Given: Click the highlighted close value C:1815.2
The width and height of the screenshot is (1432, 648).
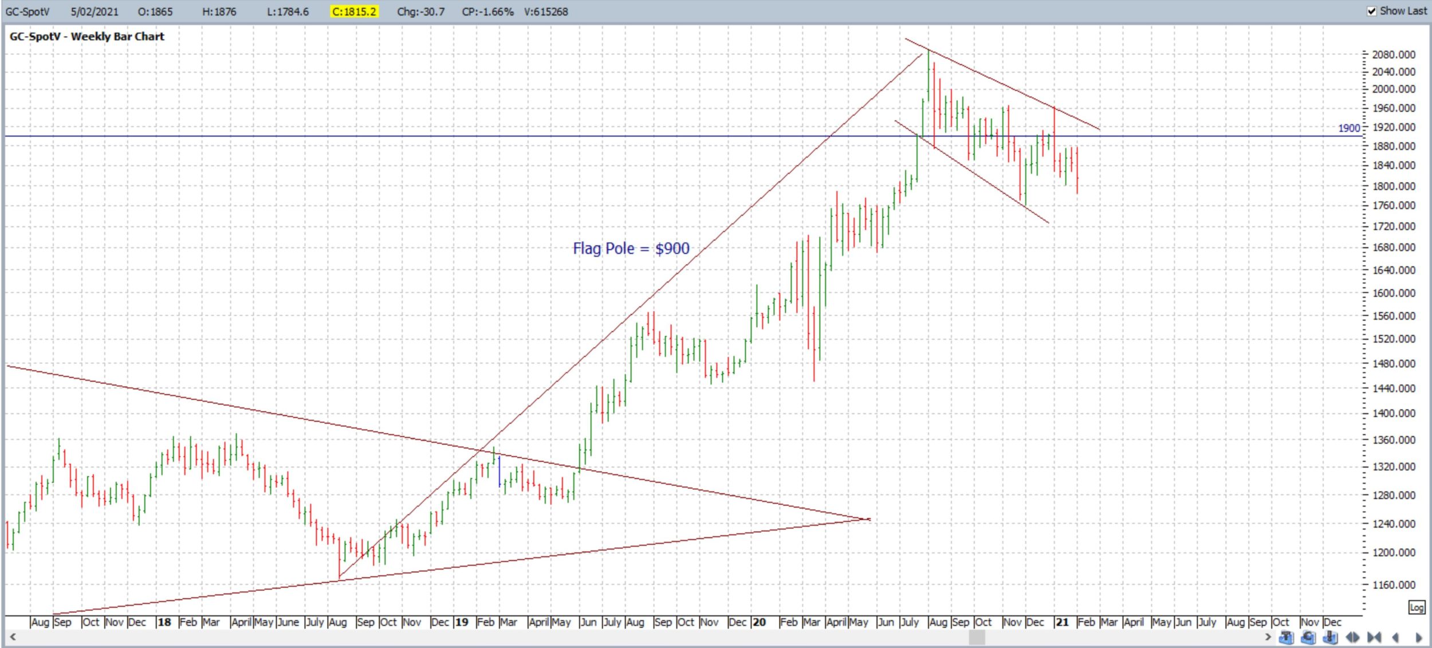Looking at the screenshot, I should (355, 11).
